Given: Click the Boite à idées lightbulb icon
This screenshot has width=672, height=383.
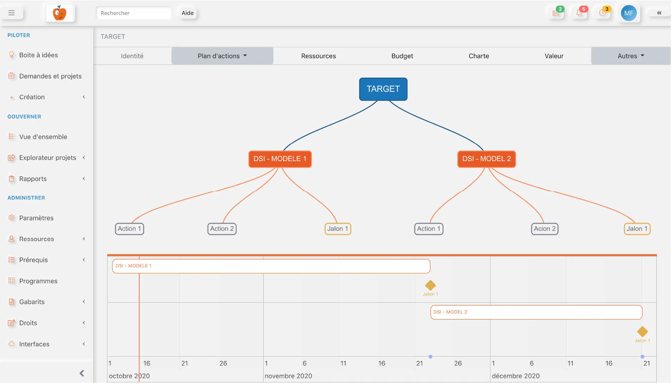Looking at the screenshot, I should click(12, 55).
